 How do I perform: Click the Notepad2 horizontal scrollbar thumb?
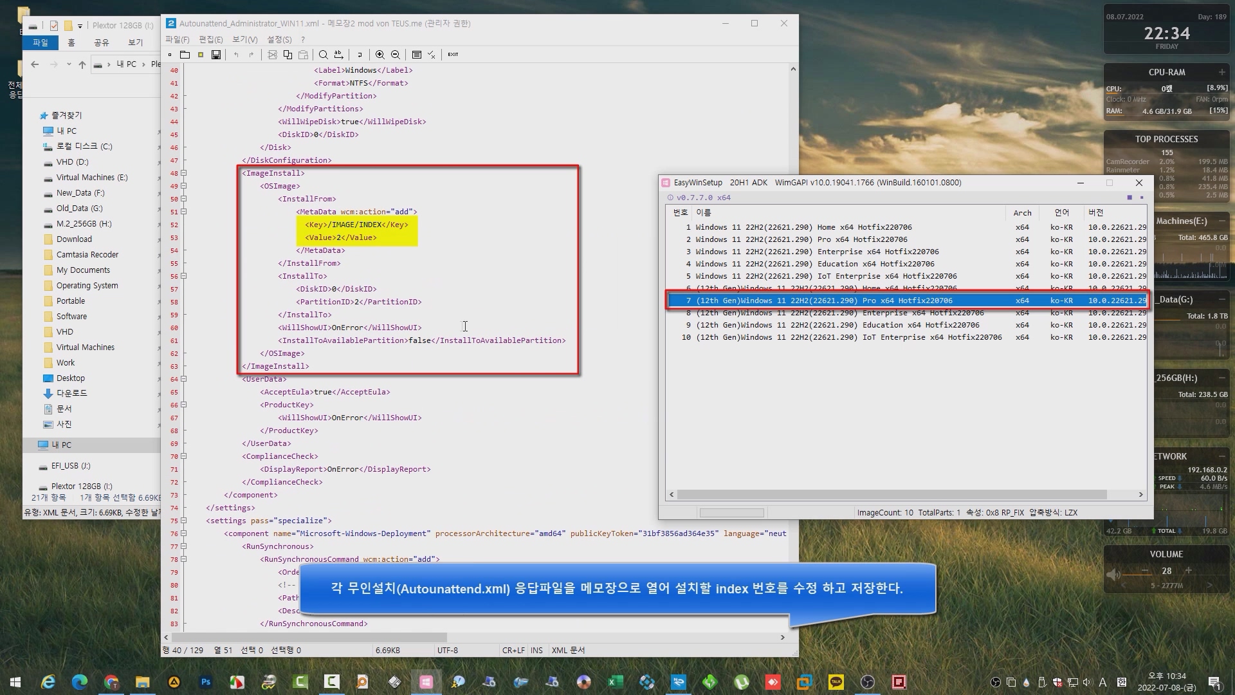tap(309, 637)
